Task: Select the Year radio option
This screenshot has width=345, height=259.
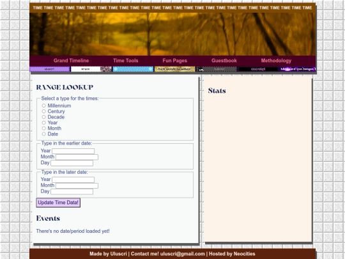Action: point(44,123)
